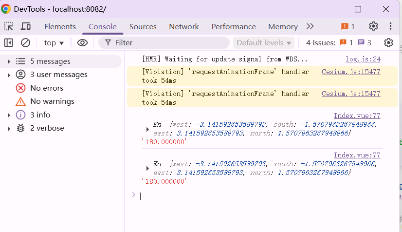This screenshot has width=402, height=232.
Task: Click the verbose bug icon
Action: [x=20, y=128]
